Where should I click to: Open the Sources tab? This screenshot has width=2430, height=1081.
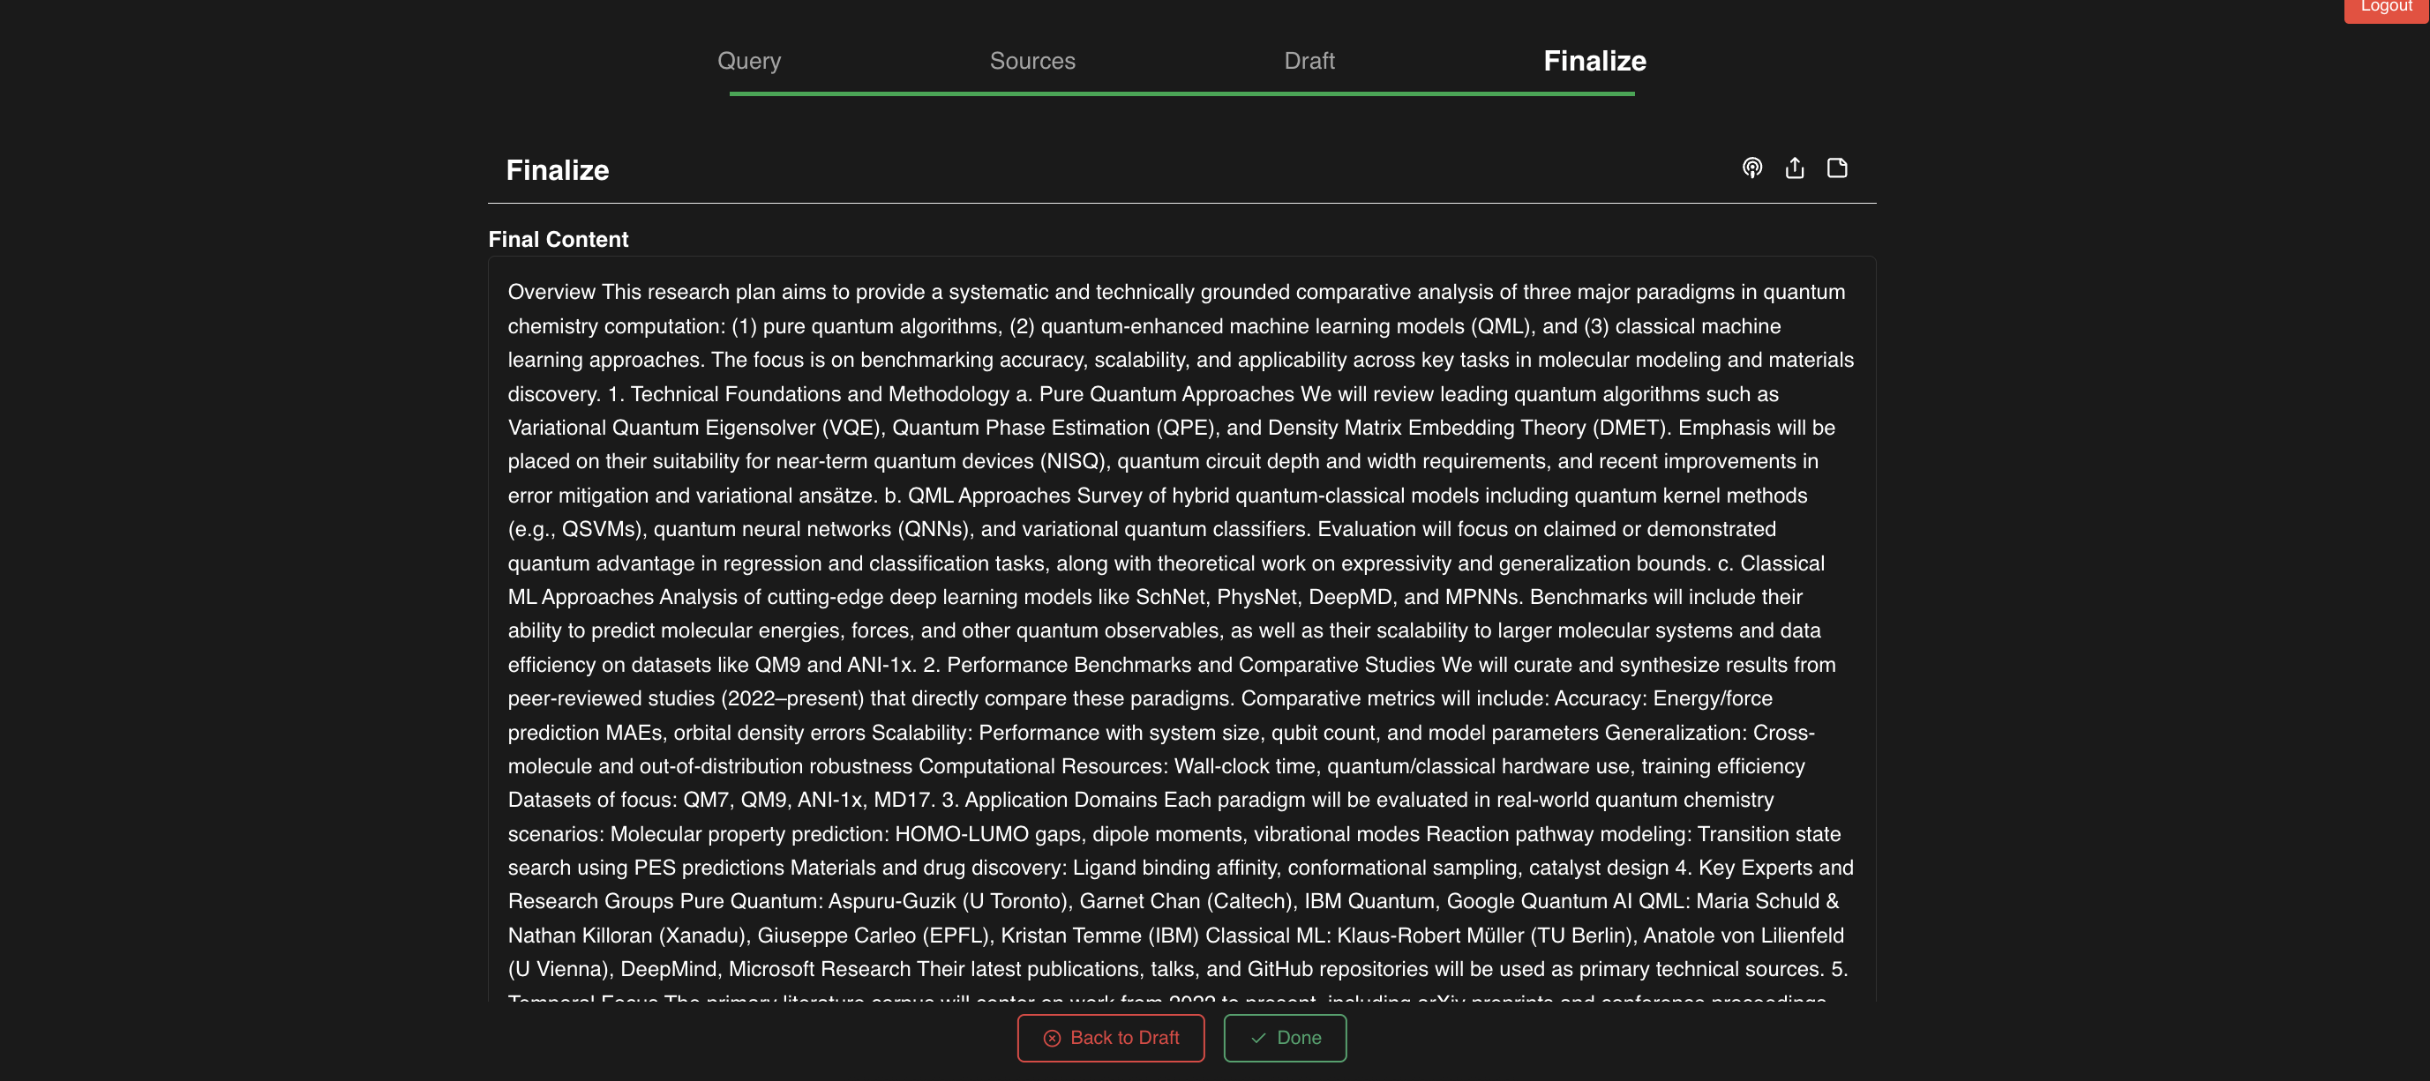coord(1032,61)
